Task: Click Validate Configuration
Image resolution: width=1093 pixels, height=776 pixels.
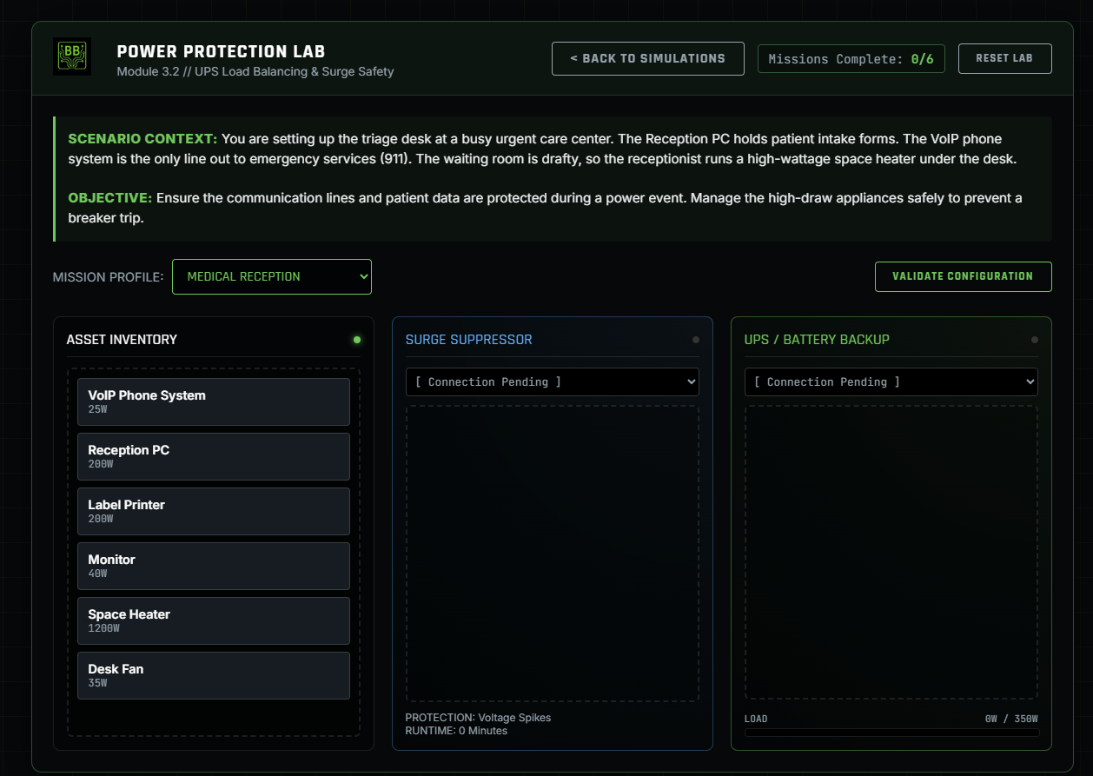Action: (x=963, y=276)
